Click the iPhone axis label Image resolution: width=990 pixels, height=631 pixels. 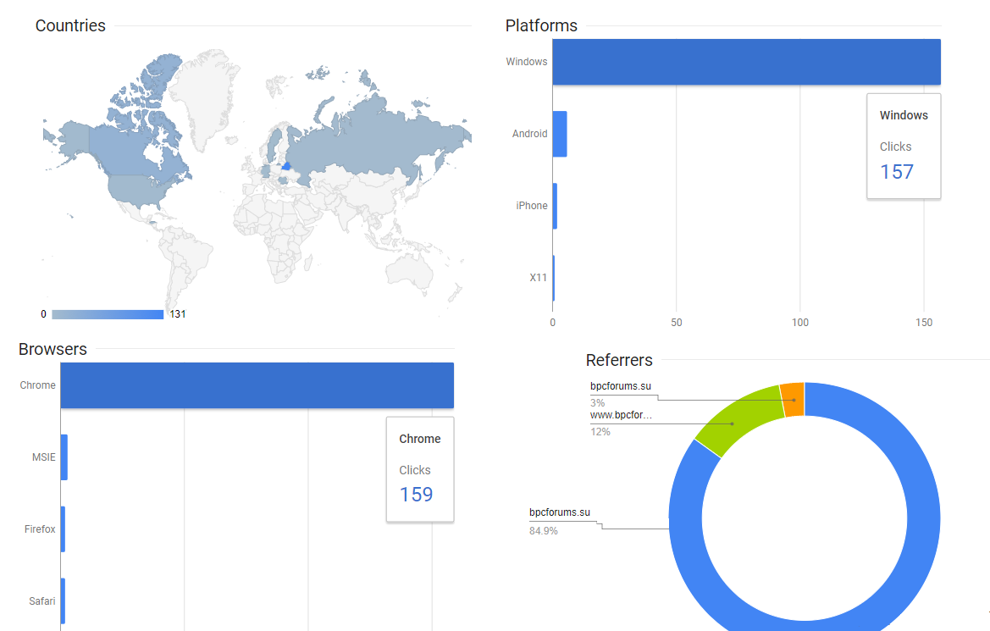(x=532, y=206)
